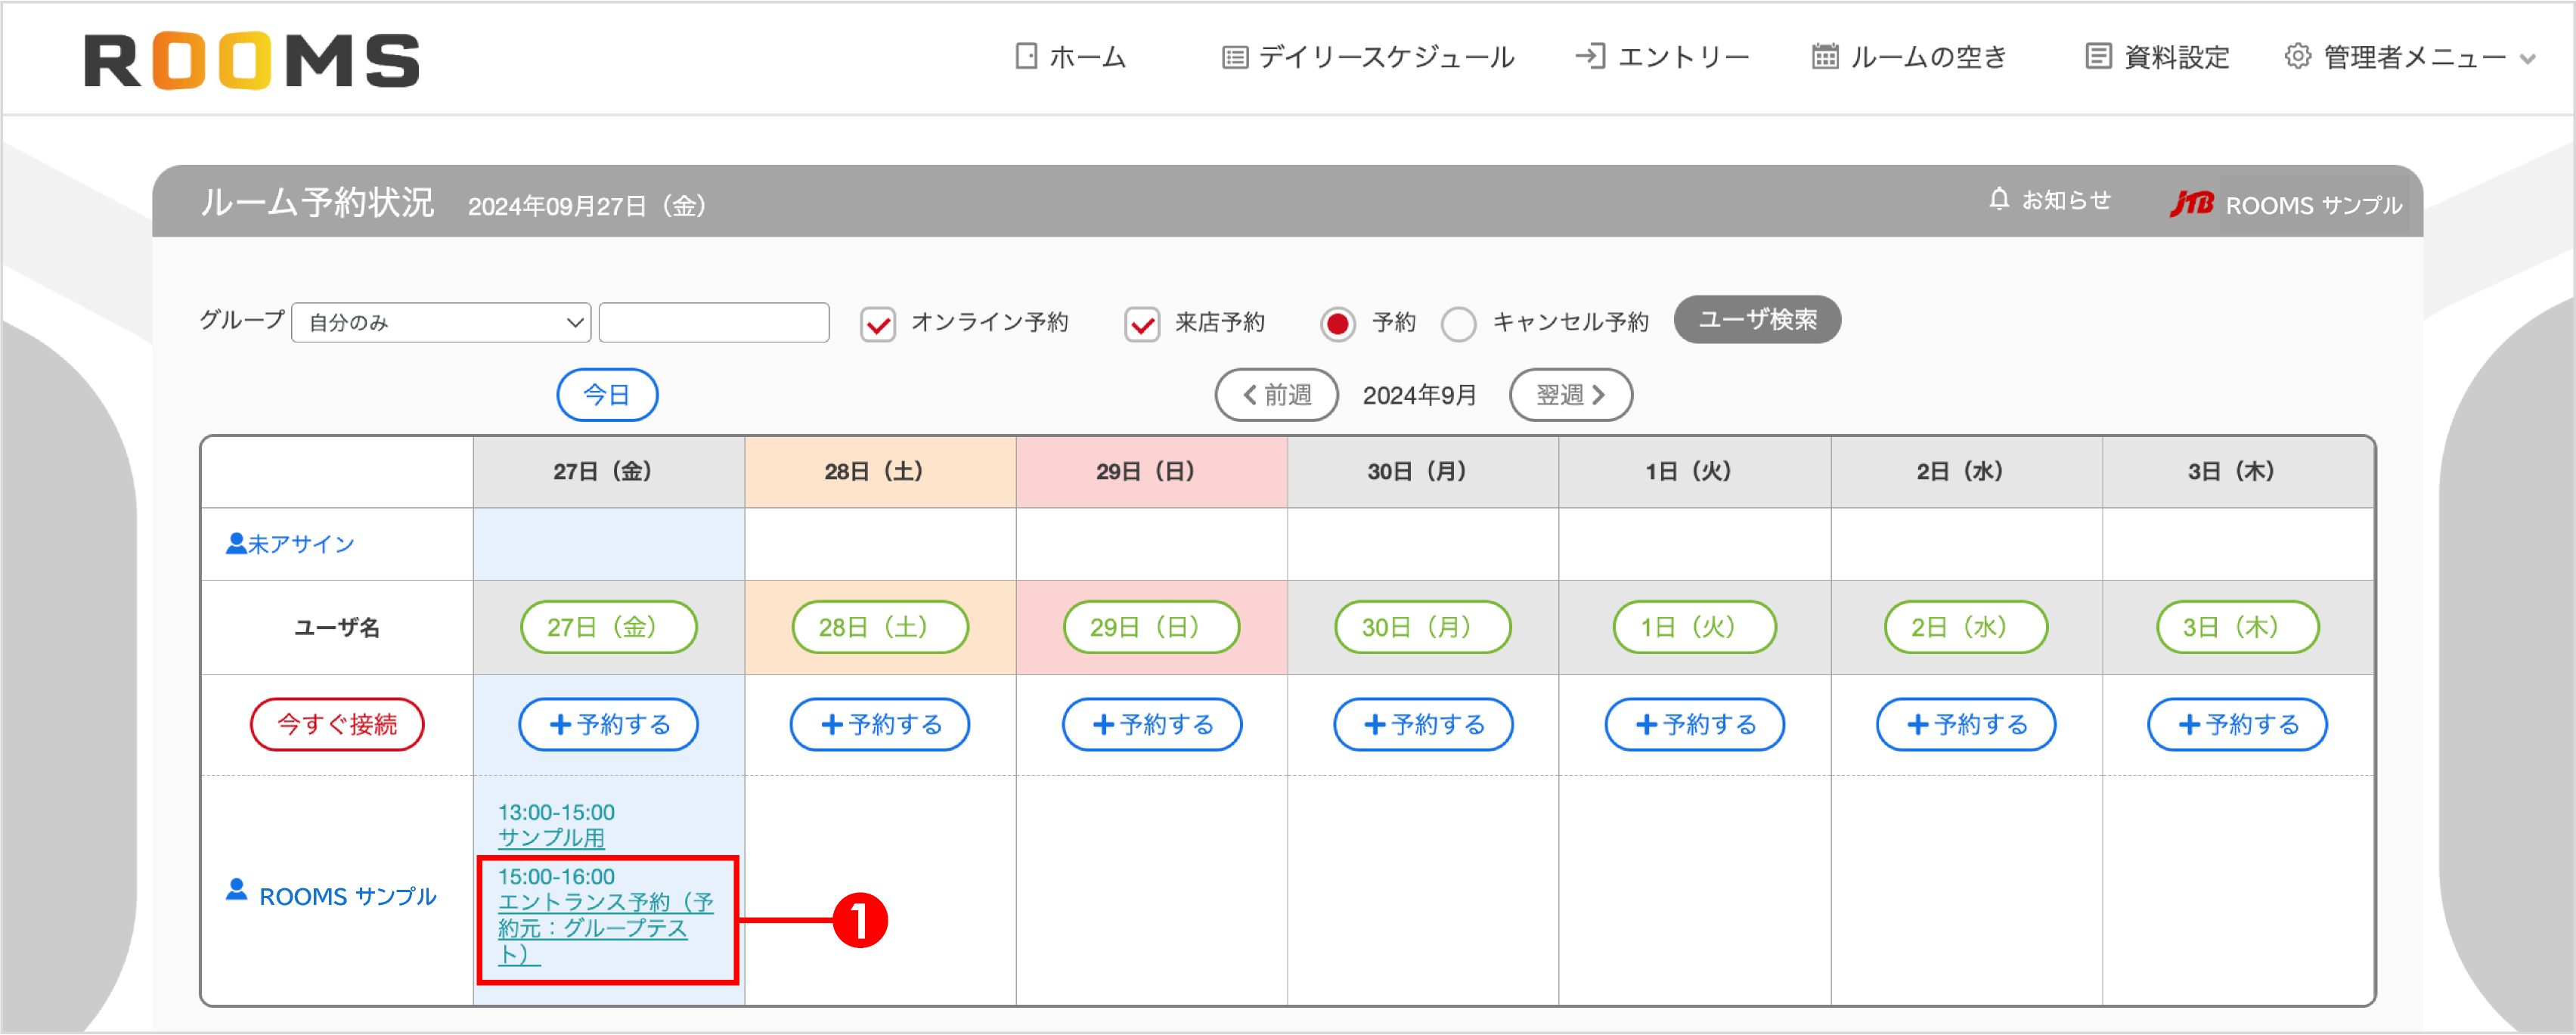Select the エントリー arrow icon
Image resolution: width=2576 pixels, height=1035 pixels.
(1592, 57)
